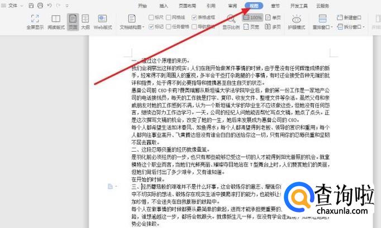This screenshot has width=381, height=228.
Task: Click the 文档结构图 document map icon
Action: tap(132, 19)
